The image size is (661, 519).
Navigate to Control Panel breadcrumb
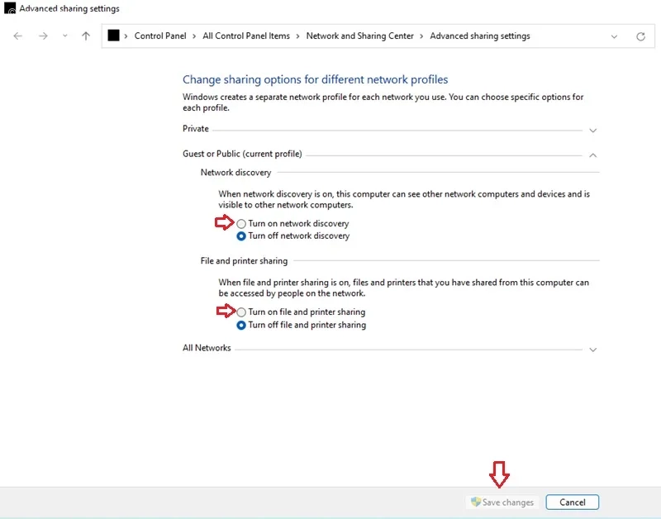point(160,36)
